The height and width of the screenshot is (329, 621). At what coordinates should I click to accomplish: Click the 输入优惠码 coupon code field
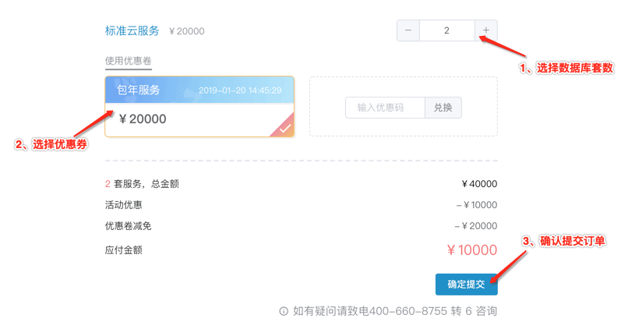click(385, 108)
